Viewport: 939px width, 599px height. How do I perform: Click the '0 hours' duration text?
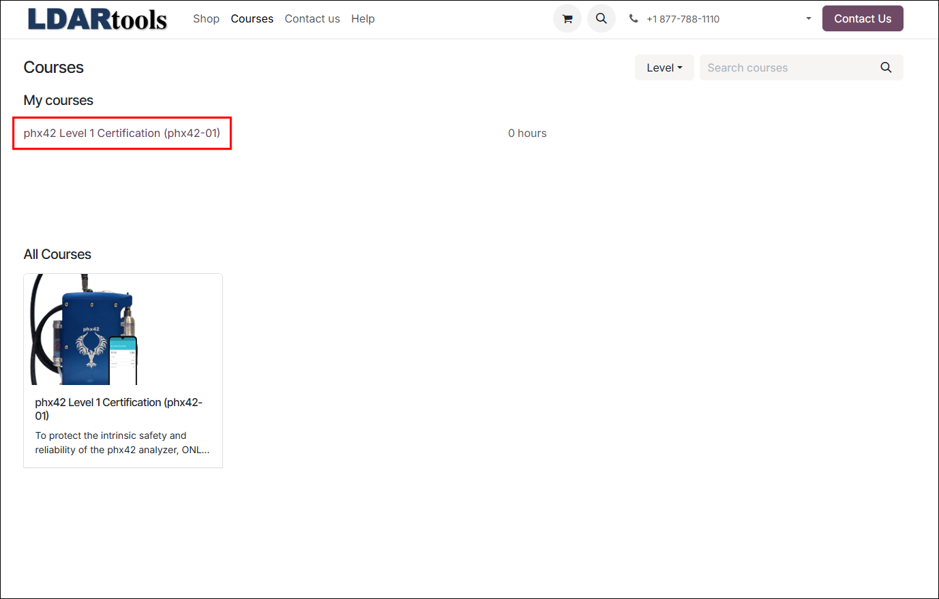point(527,134)
